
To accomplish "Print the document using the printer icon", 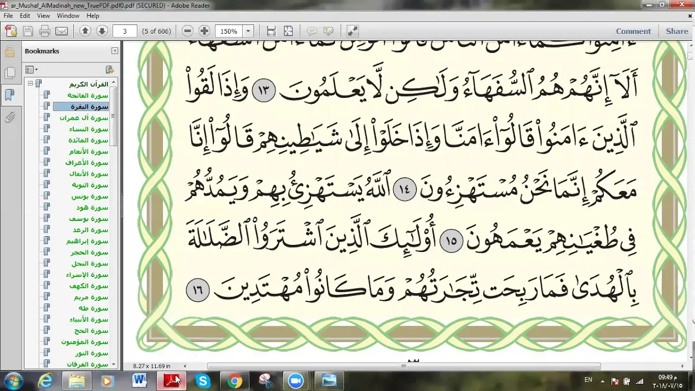I will point(45,31).
